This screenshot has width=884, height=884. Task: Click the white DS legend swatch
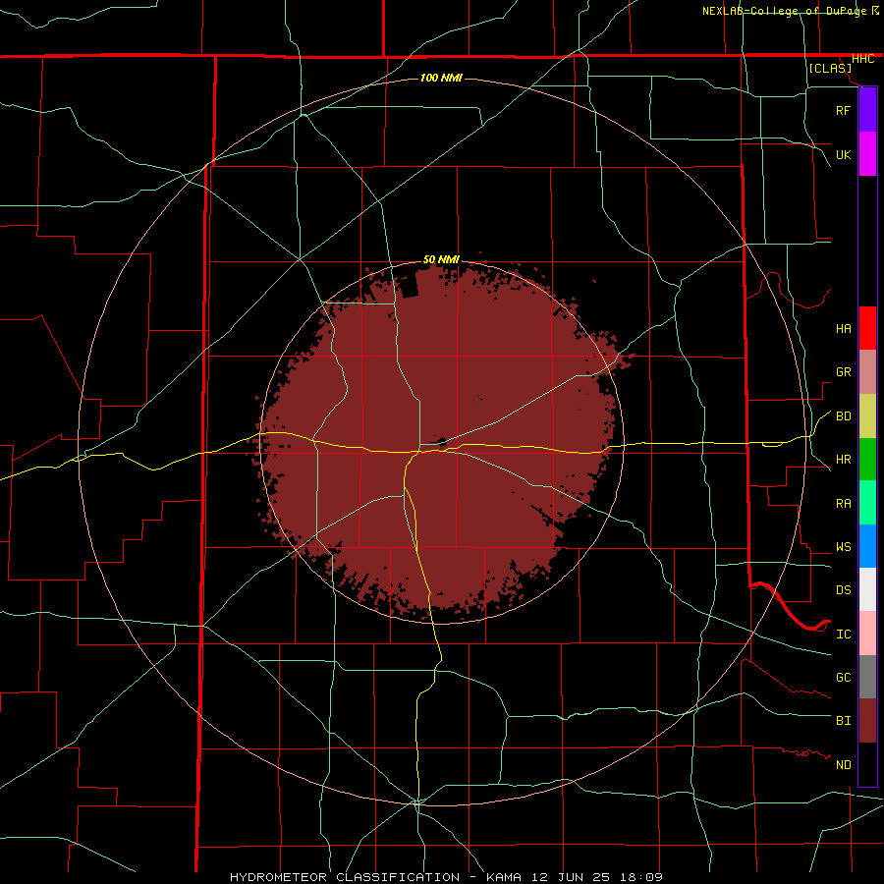click(867, 589)
